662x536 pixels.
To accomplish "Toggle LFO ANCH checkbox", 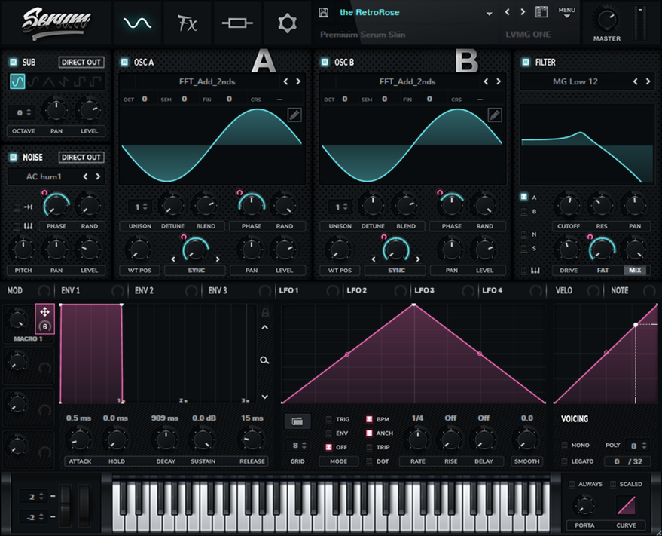I will [x=369, y=433].
